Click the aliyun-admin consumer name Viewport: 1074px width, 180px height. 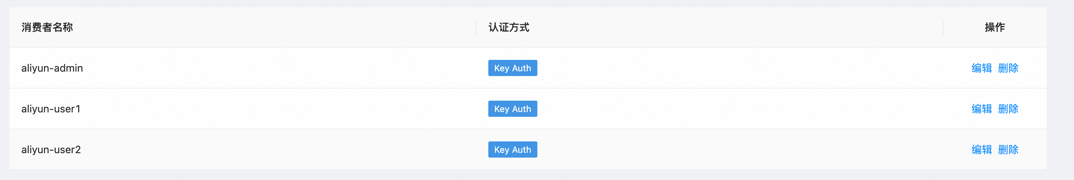(x=52, y=68)
